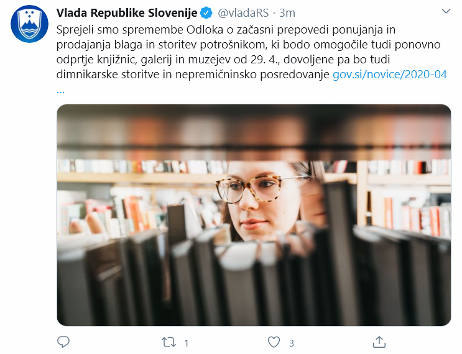The image size is (462, 354).
Task: Open the Slovenian coat of arms avatar
Action: (29, 24)
